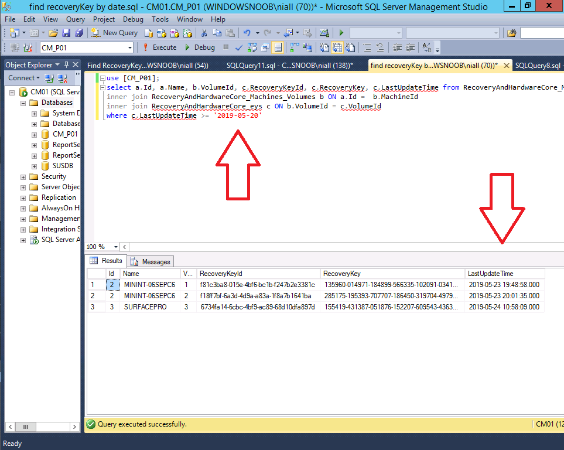The height and width of the screenshot is (450, 564).
Task: Copy selection using the toolbar Copy icon
Action: [217, 33]
